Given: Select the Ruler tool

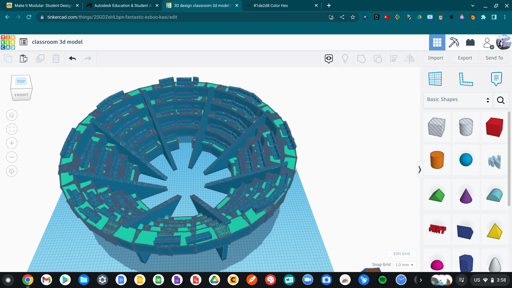Looking at the screenshot, I should [x=466, y=79].
